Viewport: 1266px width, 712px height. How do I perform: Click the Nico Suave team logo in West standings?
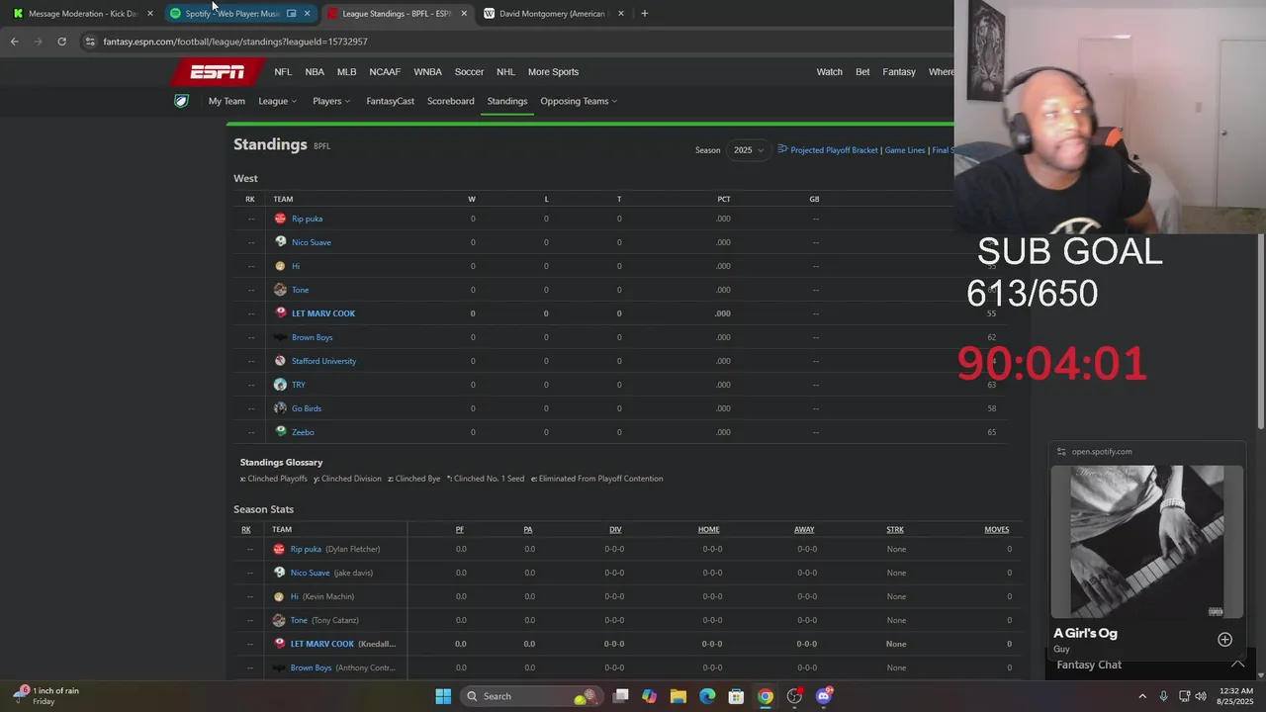click(x=280, y=242)
